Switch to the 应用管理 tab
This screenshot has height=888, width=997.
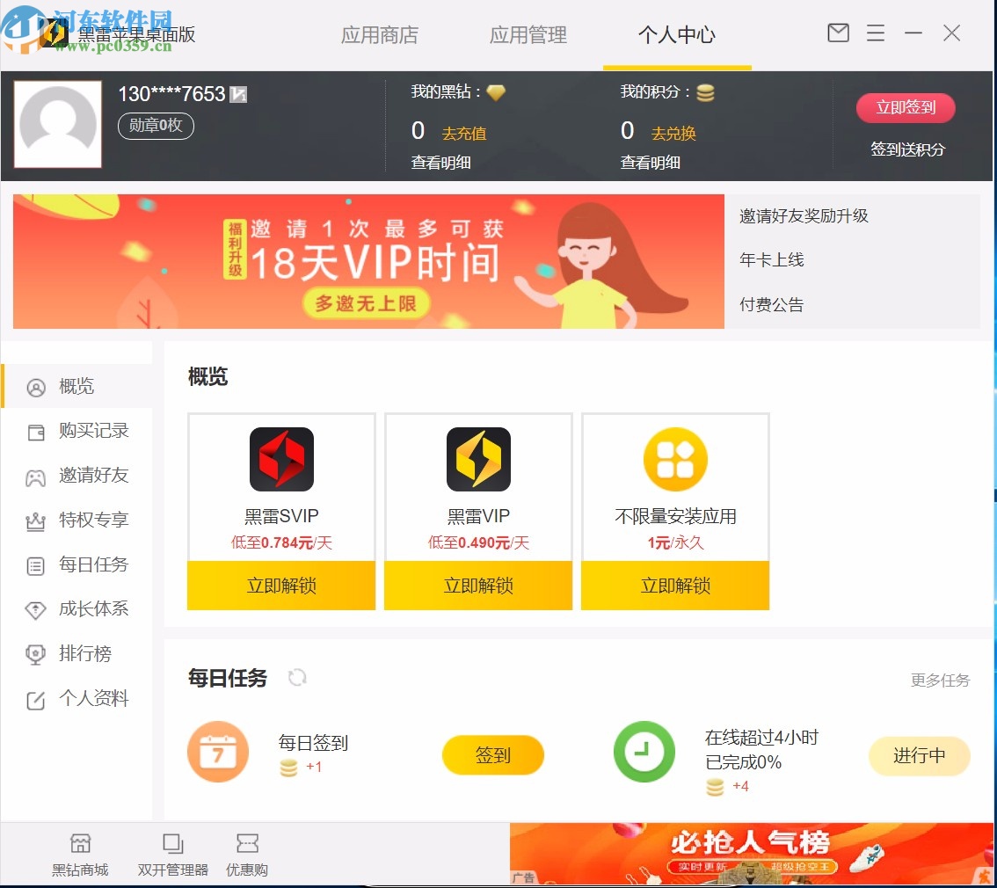coord(528,37)
